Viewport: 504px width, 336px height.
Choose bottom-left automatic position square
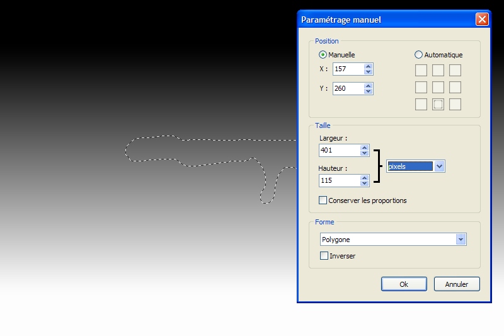(421, 105)
